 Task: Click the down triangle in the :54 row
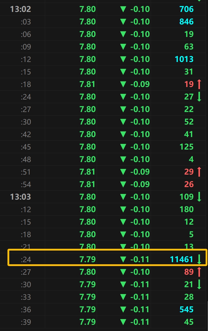point(123,184)
